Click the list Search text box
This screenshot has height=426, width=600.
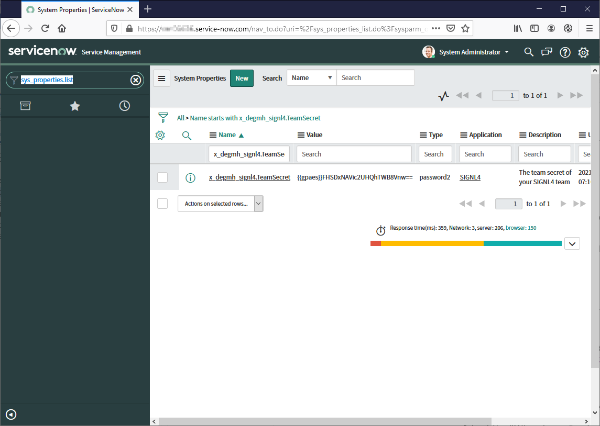click(x=375, y=78)
